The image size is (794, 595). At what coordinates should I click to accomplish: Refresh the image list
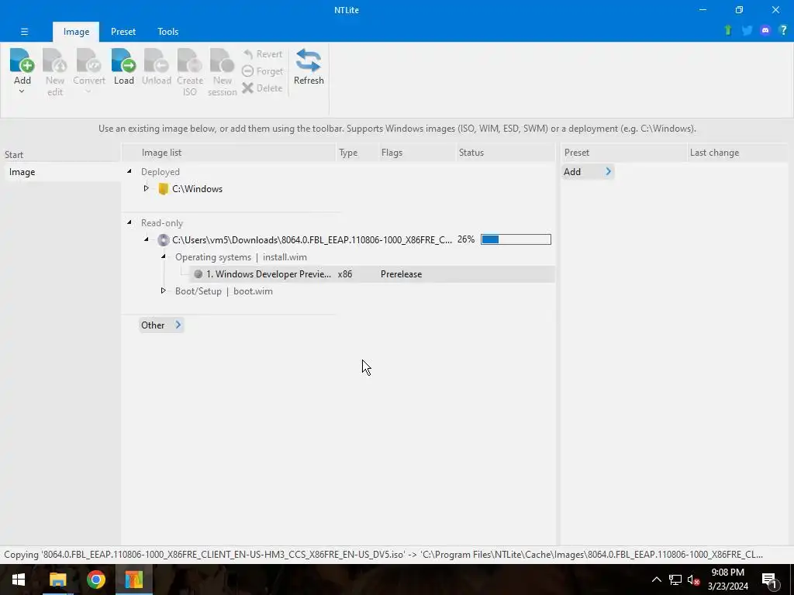point(309,67)
